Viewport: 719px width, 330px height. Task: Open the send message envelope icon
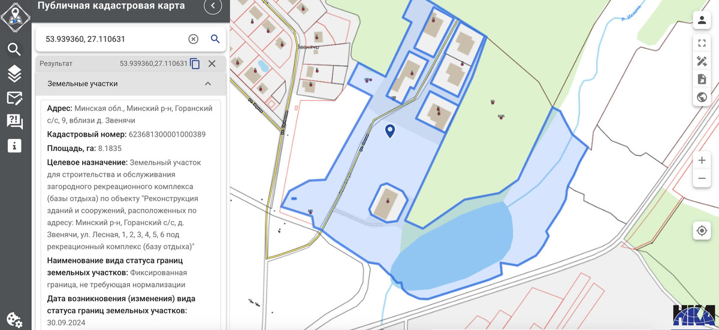14,98
